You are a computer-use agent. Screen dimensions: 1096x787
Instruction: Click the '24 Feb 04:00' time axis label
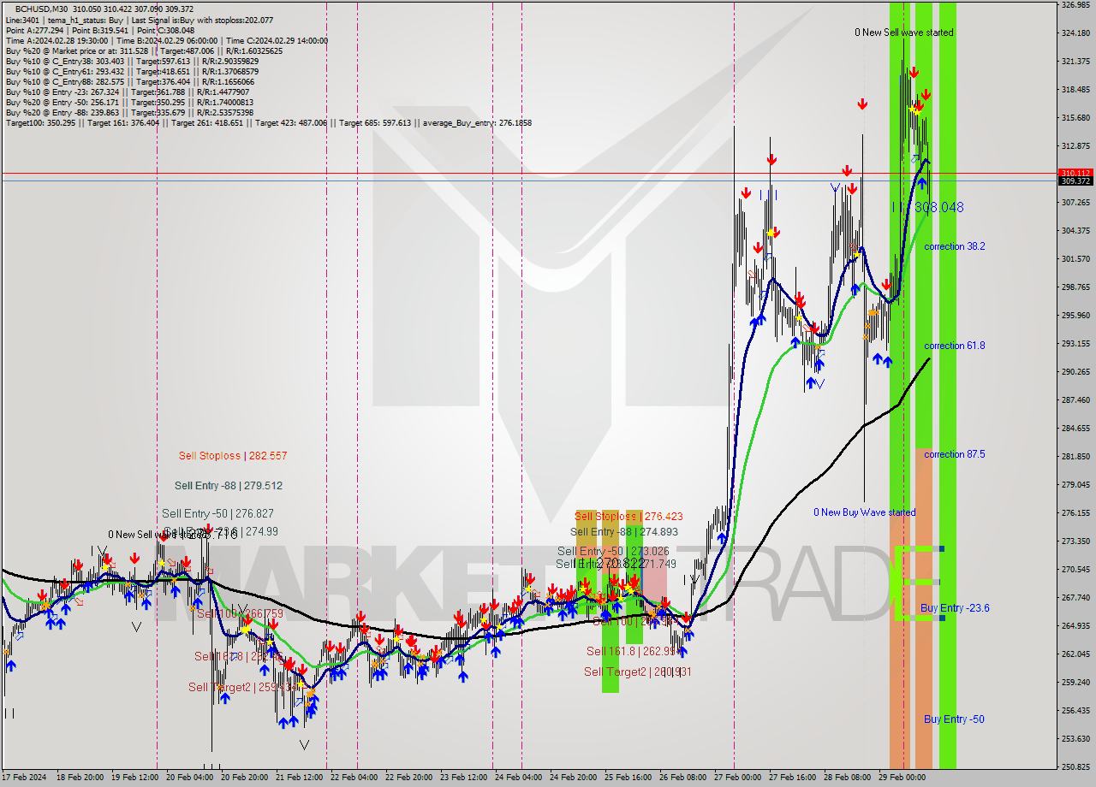click(518, 778)
